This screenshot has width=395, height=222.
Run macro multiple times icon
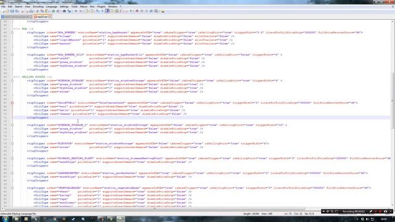coord(151,11)
